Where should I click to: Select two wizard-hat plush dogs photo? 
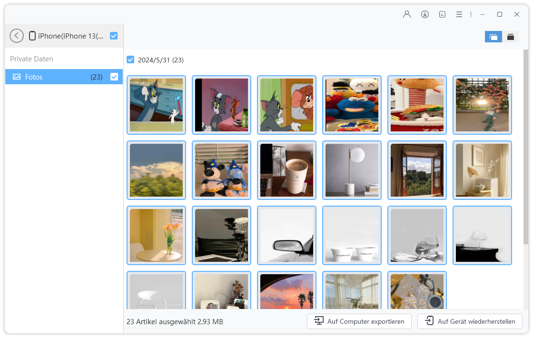(222, 170)
